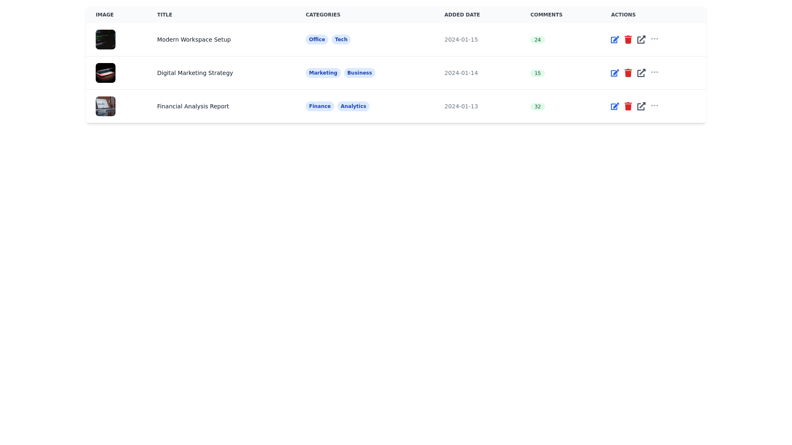Click the Marketing category tag
Image resolution: width=792 pixels, height=445 pixels.
(x=323, y=73)
